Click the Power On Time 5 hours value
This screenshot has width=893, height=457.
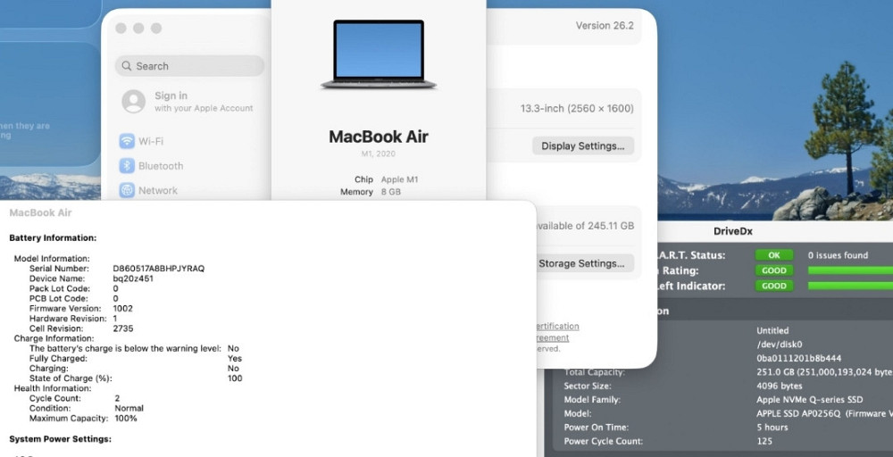[772, 427]
